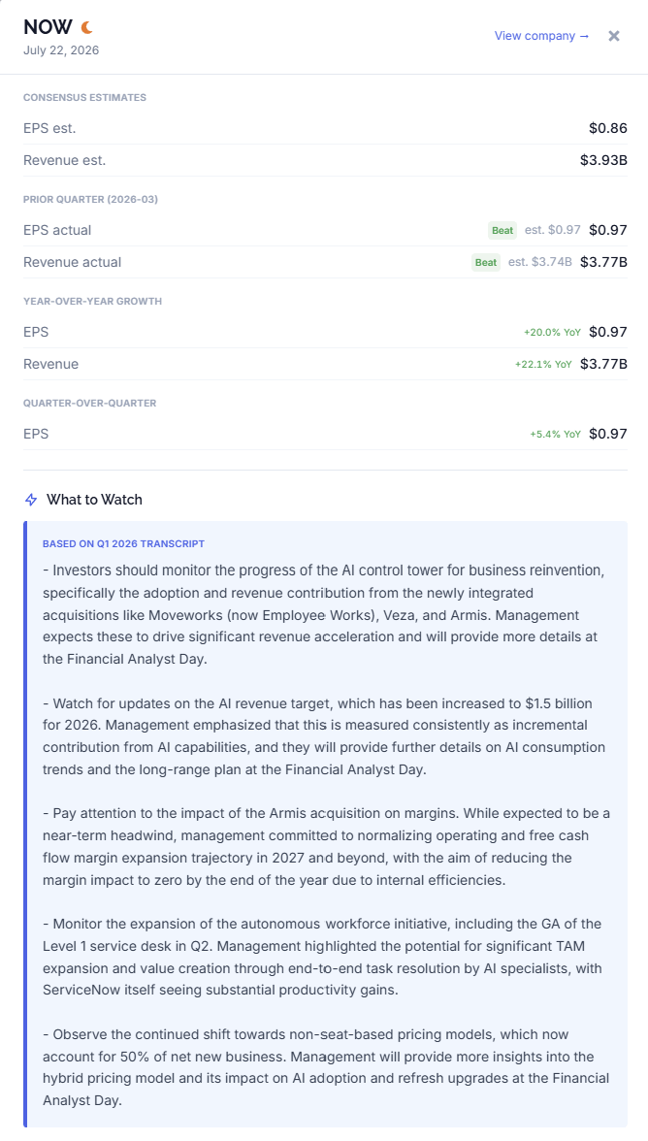Click the NOW ticker heading

[x=48, y=27]
